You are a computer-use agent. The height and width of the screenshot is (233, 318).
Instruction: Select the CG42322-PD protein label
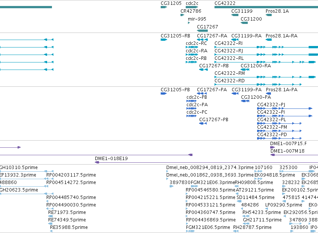tap(272, 135)
